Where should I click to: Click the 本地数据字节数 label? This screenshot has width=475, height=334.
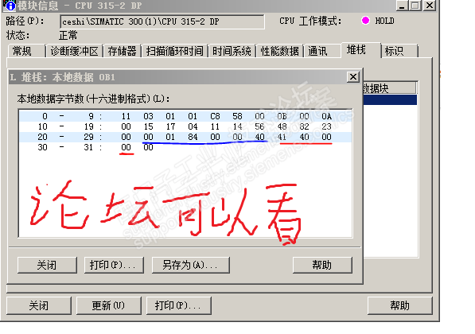tap(94, 99)
